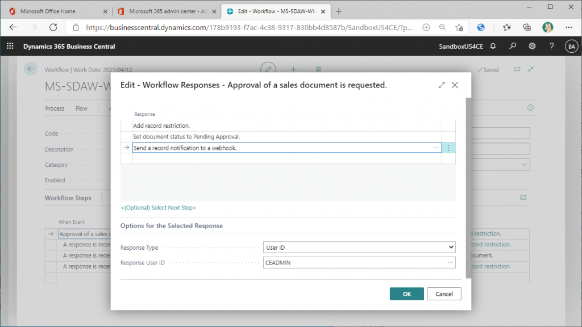Open the Response Type dropdown
Screen dimensions: 582x327
pos(359,248)
